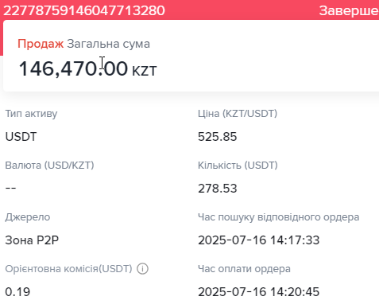Click the Час оплати ордера label
Viewport: 379px width, 308px height.
point(244,269)
